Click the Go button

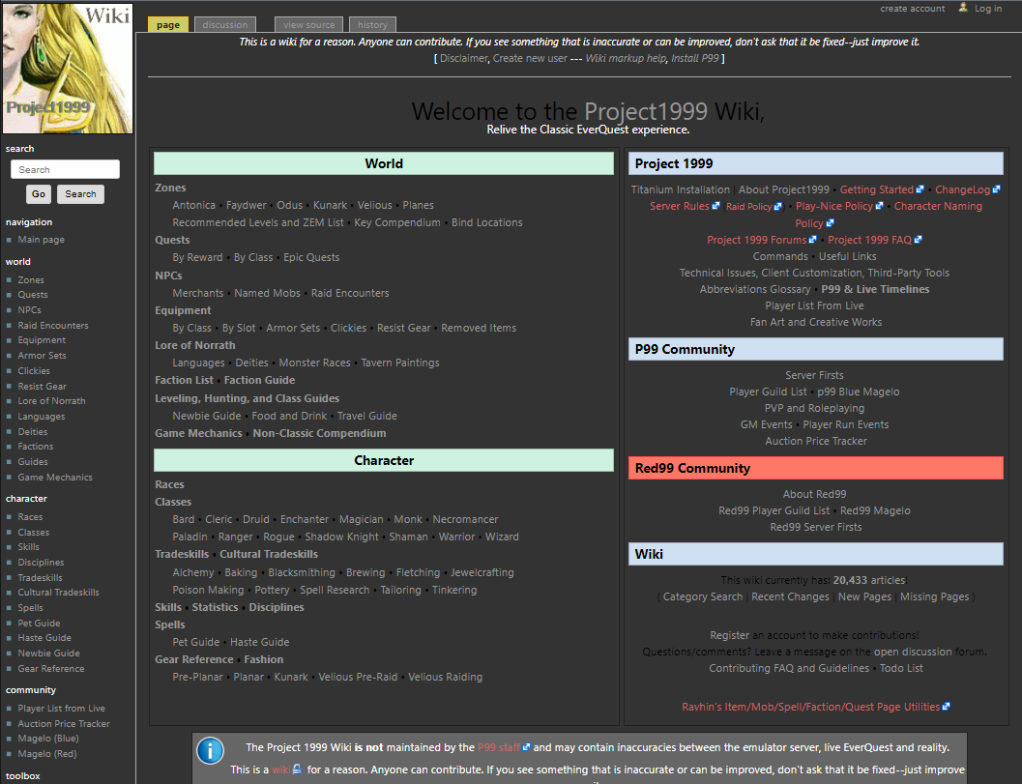click(x=39, y=194)
